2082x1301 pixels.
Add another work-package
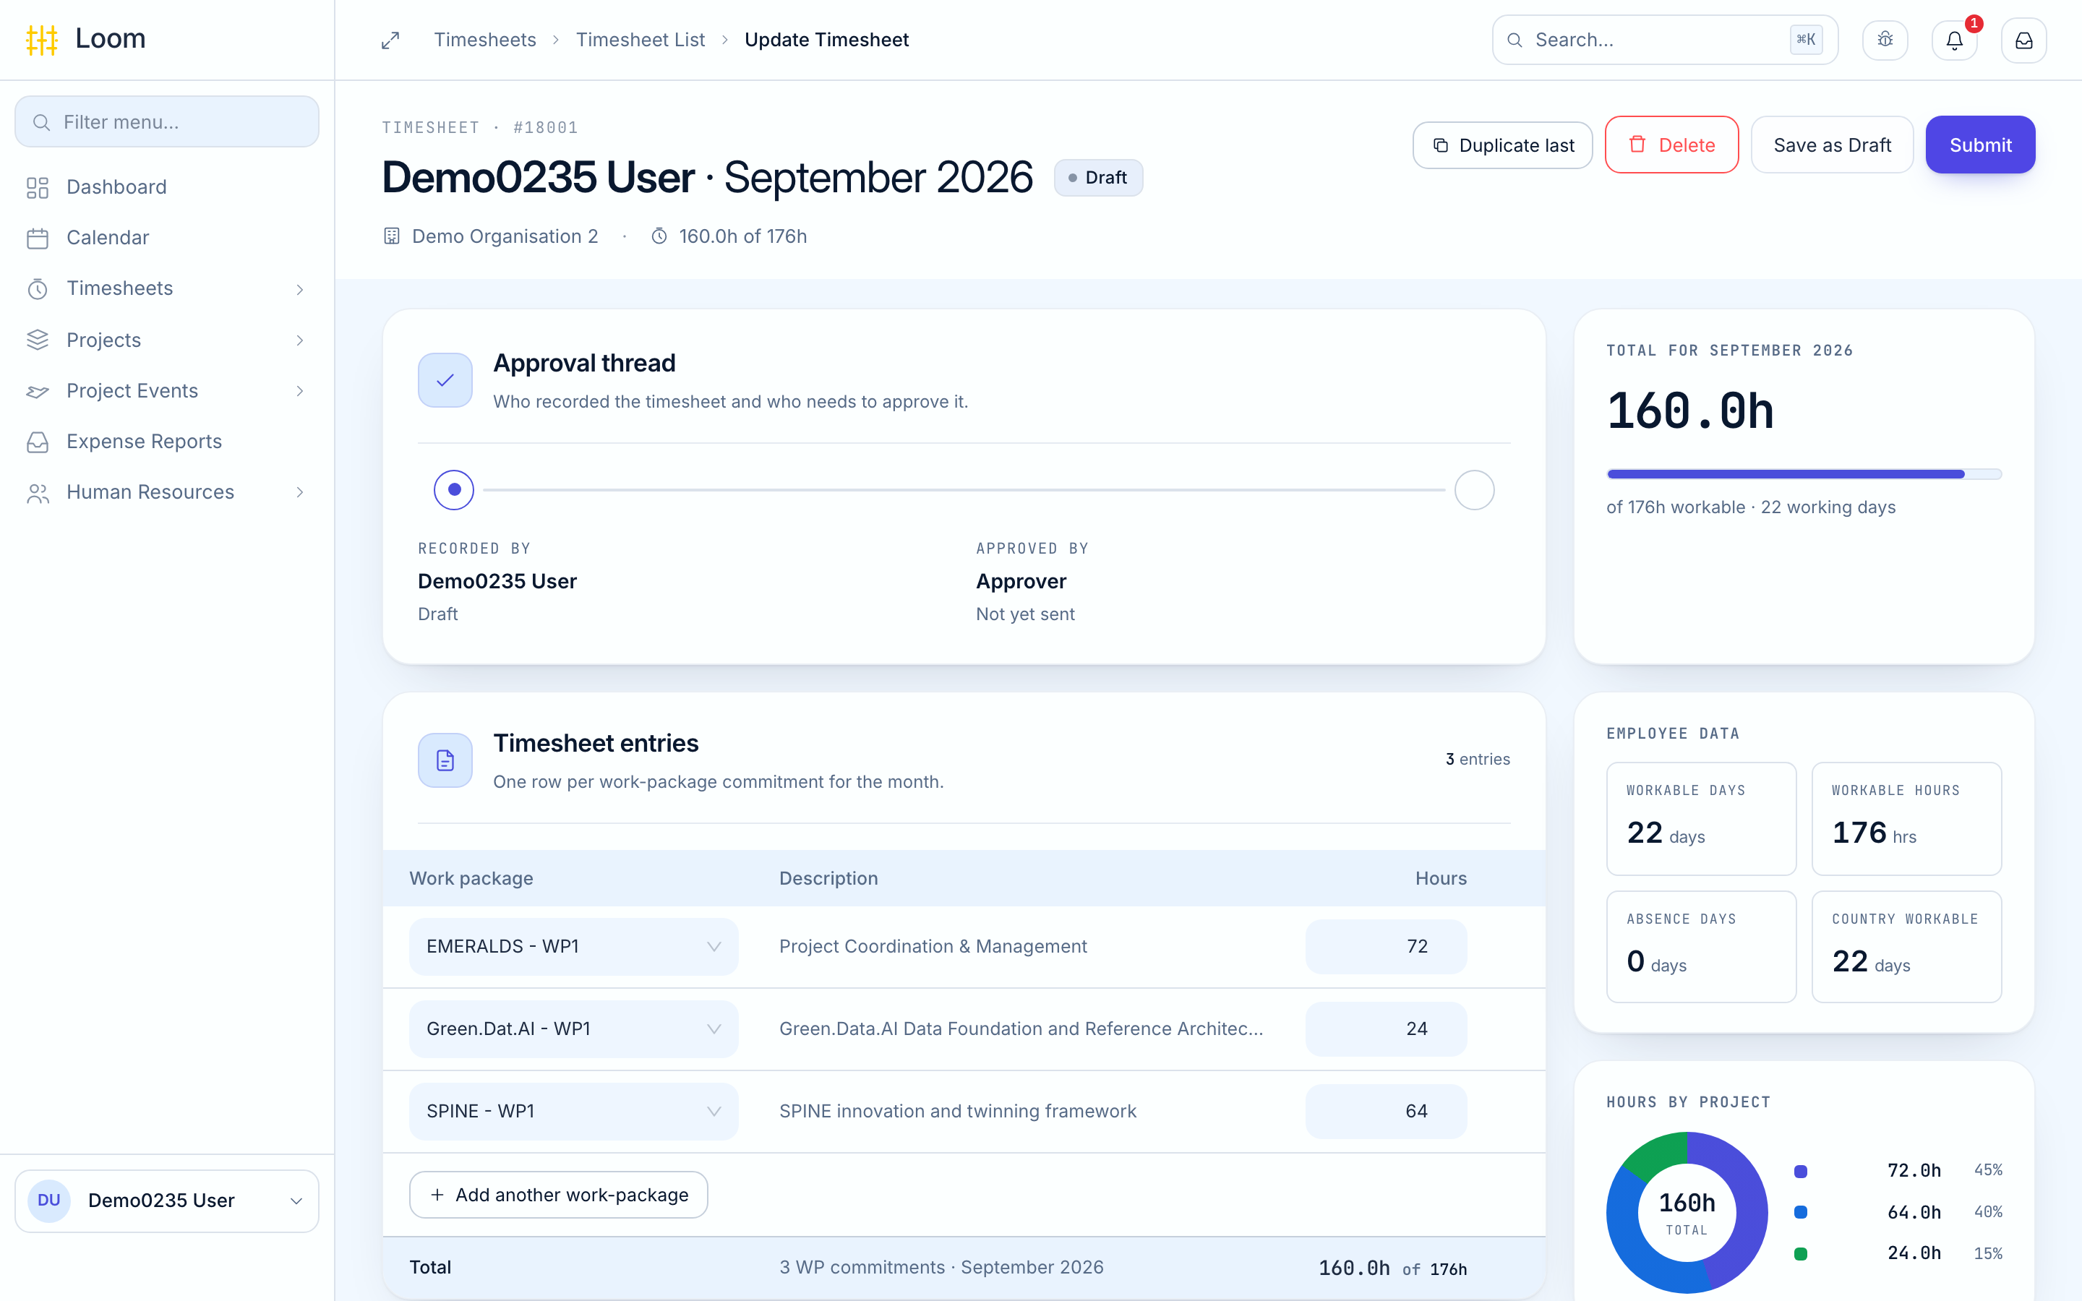(558, 1194)
